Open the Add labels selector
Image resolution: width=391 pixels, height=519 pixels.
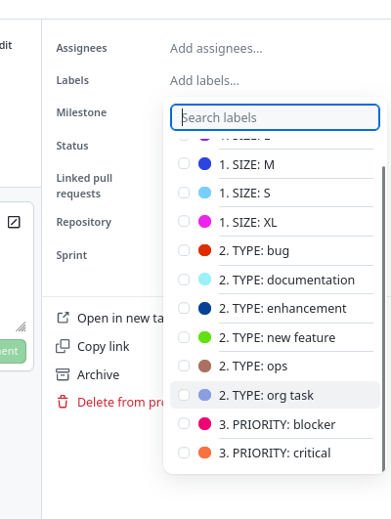(x=204, y=81)
